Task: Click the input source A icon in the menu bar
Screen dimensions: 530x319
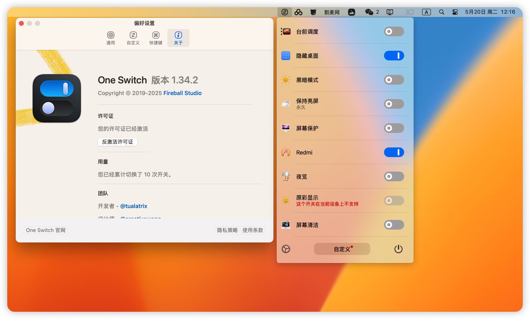Action: pyautogui.click(x=426, y=12)
